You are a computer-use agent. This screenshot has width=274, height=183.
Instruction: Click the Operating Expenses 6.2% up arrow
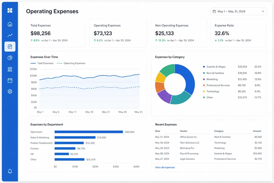tap(95, 40)
